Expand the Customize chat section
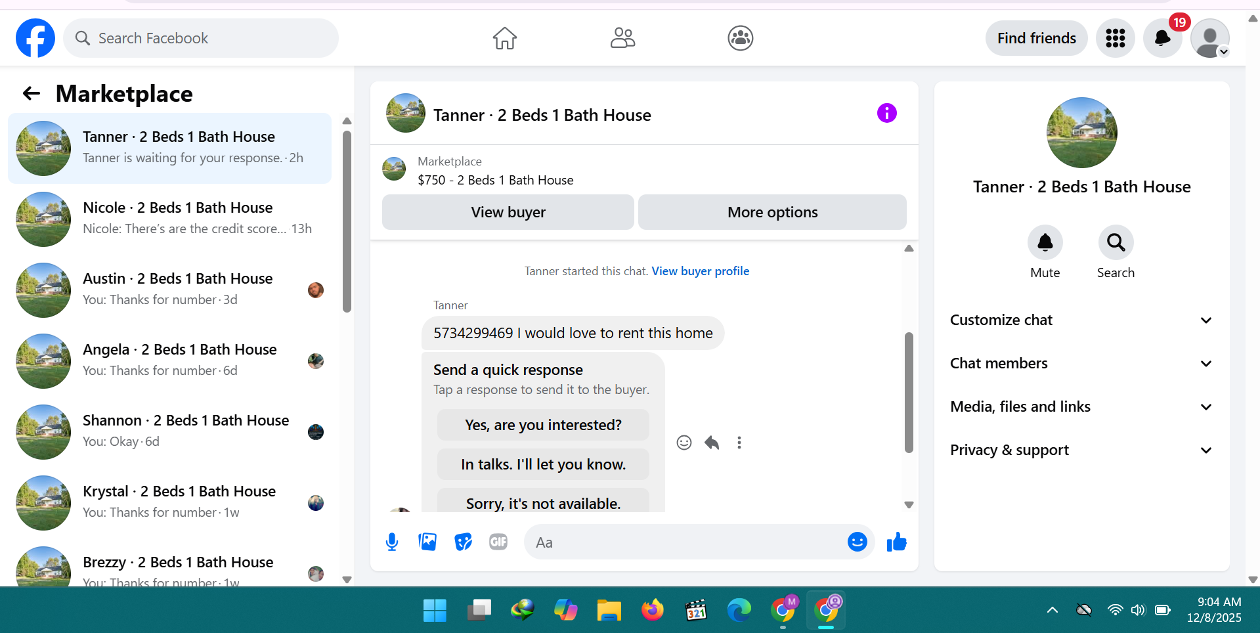Viewport: 1260px width, 633px height. pyautogui.click(x=1081, y=320)
